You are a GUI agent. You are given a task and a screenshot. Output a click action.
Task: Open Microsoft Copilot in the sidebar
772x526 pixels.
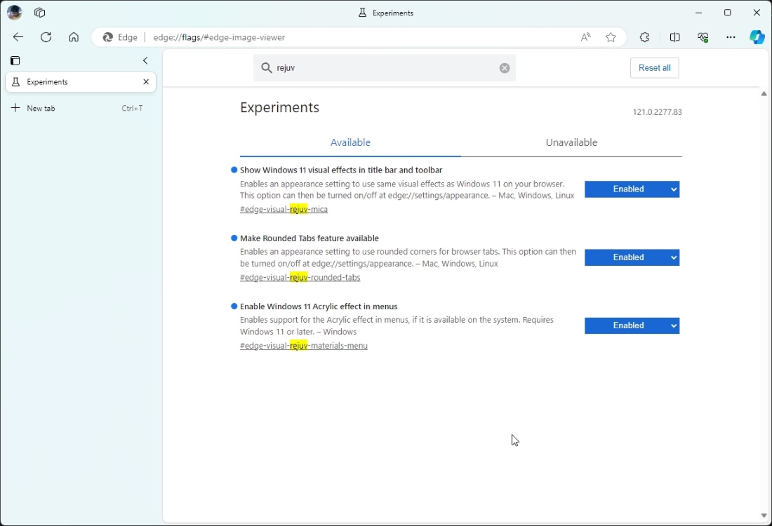click(757, 37)
